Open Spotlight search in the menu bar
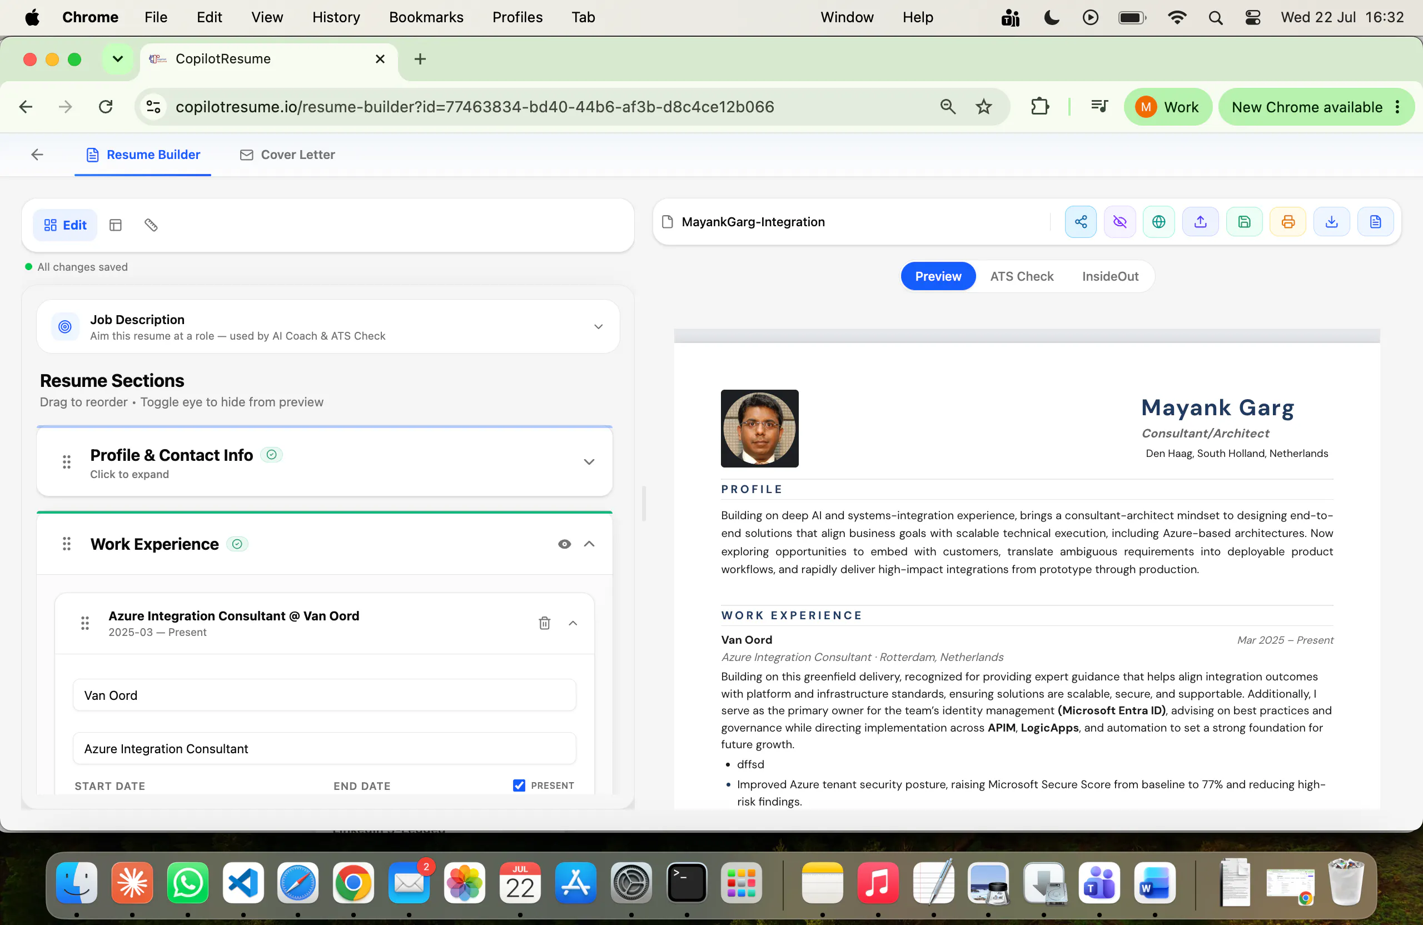The image size is (1423, 925). click(x=1215, y=17)
